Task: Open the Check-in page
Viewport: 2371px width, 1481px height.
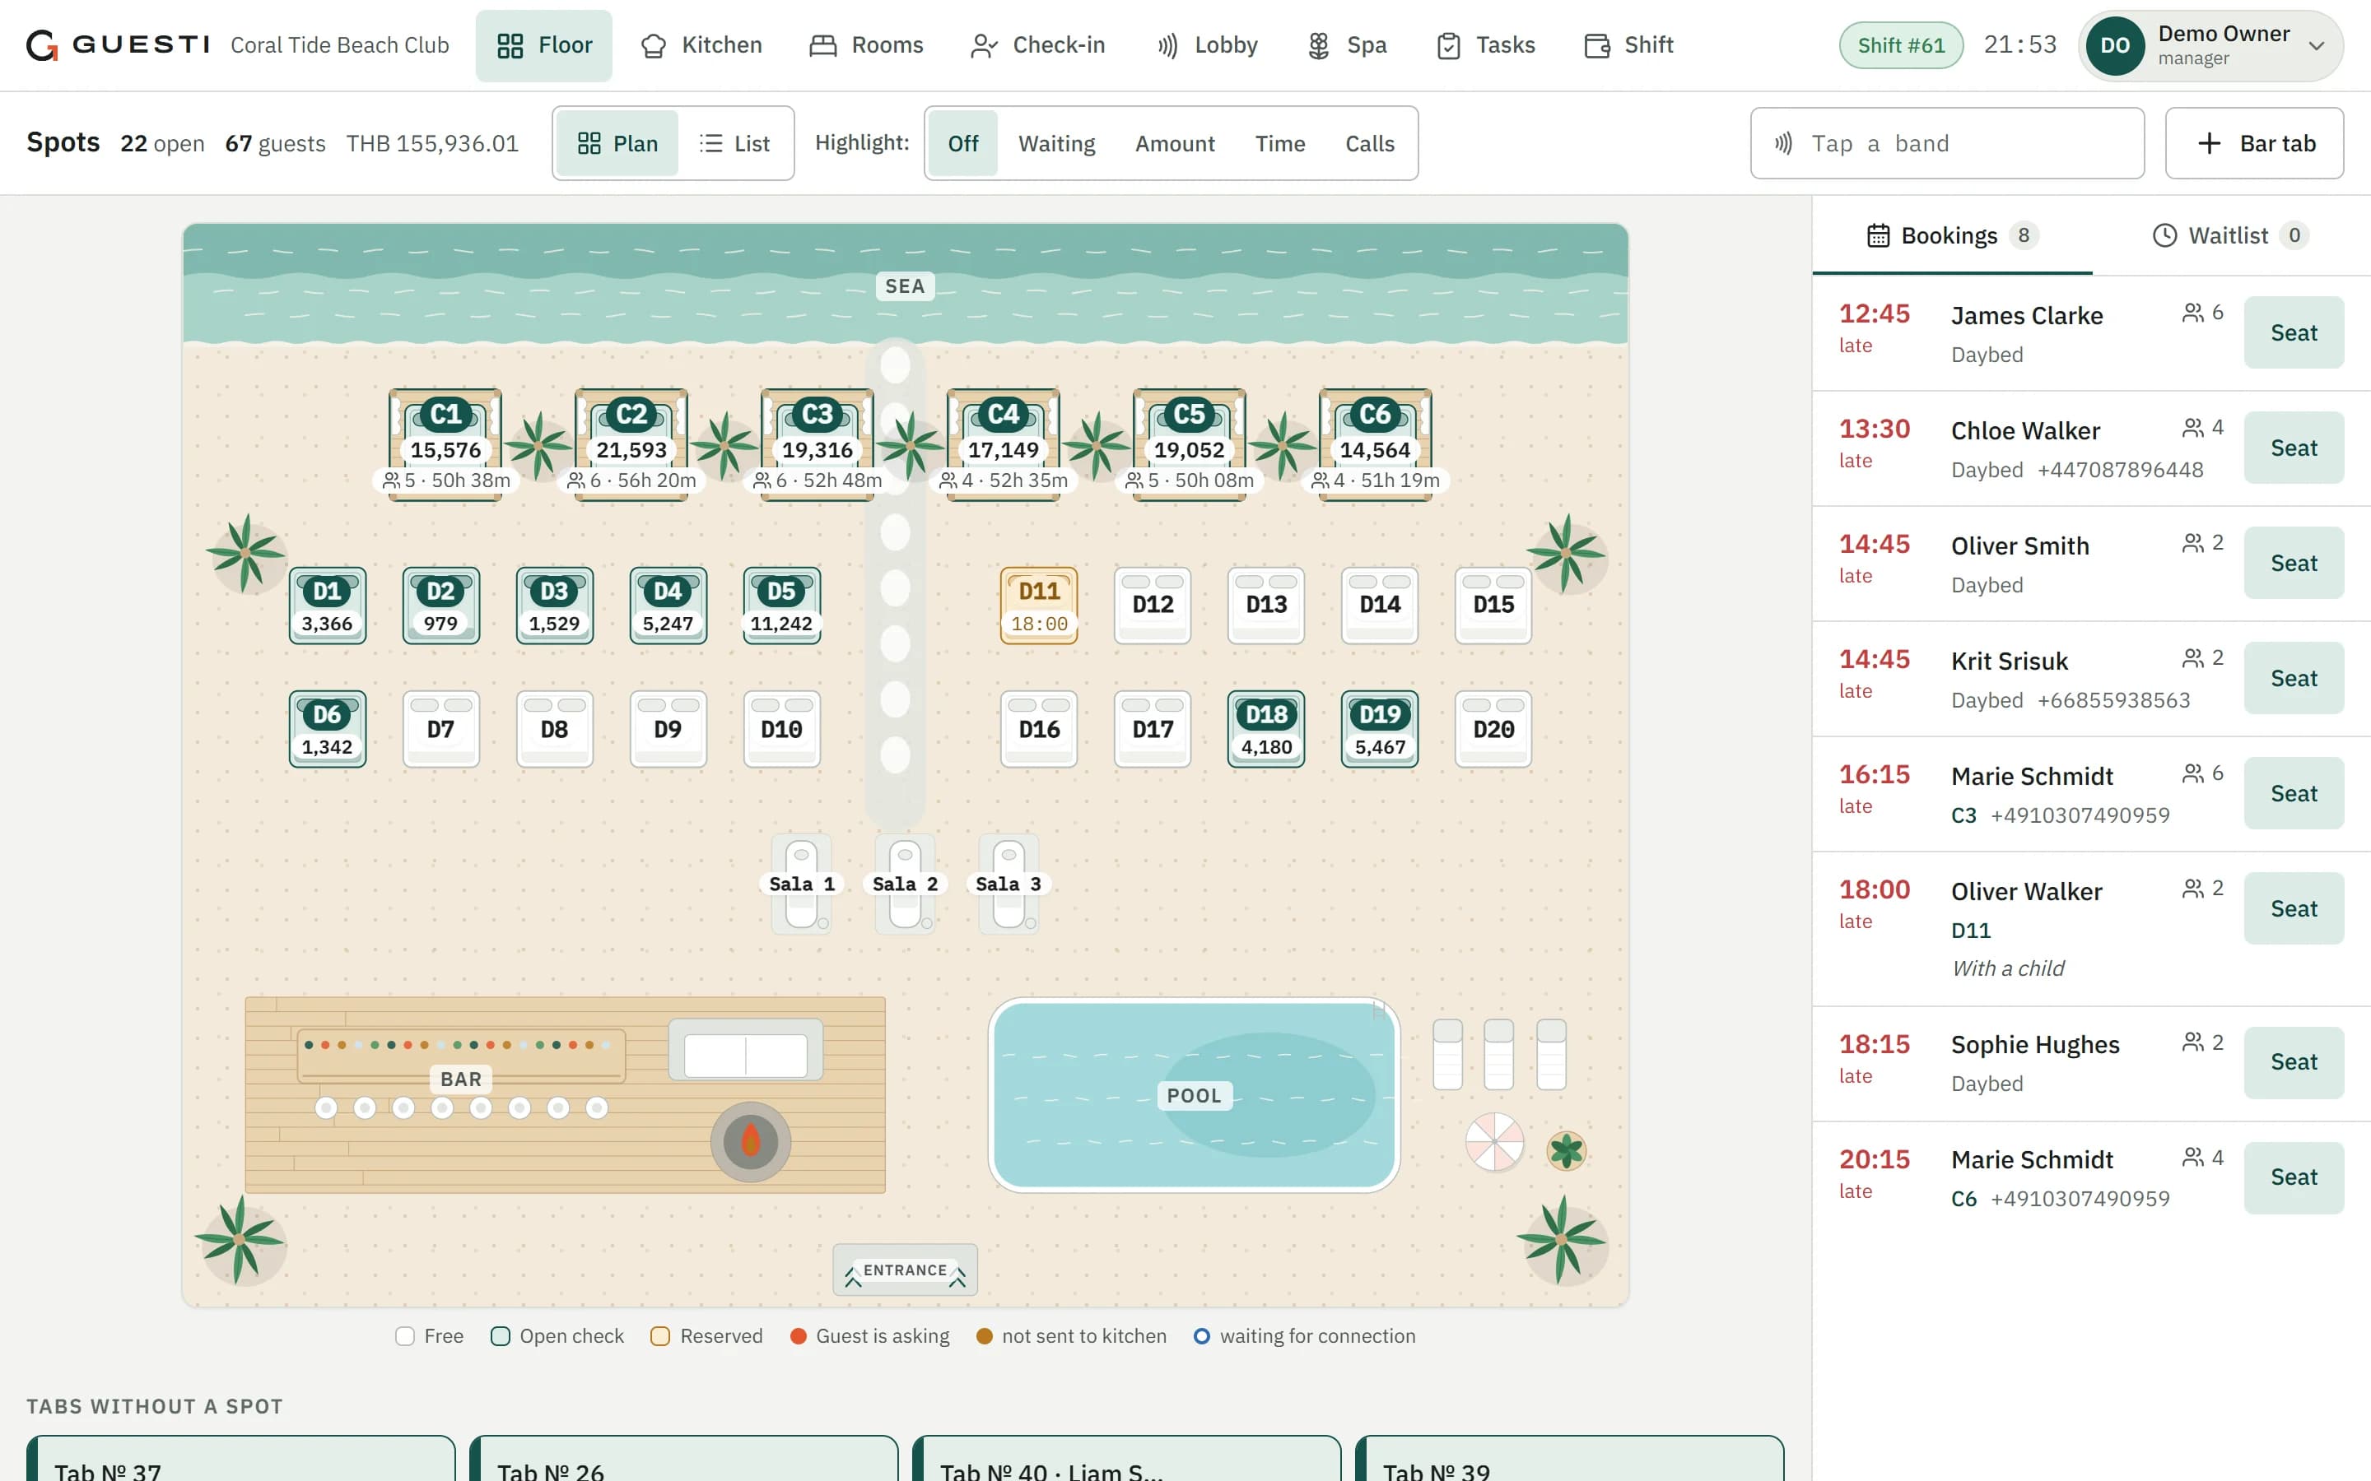Action: point(1037,45)
